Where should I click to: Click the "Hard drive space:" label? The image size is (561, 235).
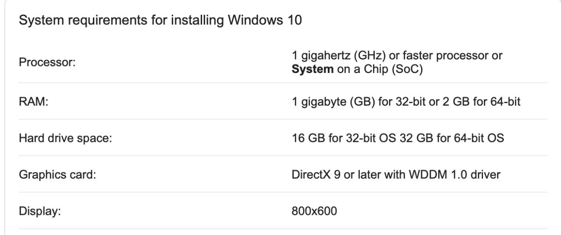click(65, 139)
